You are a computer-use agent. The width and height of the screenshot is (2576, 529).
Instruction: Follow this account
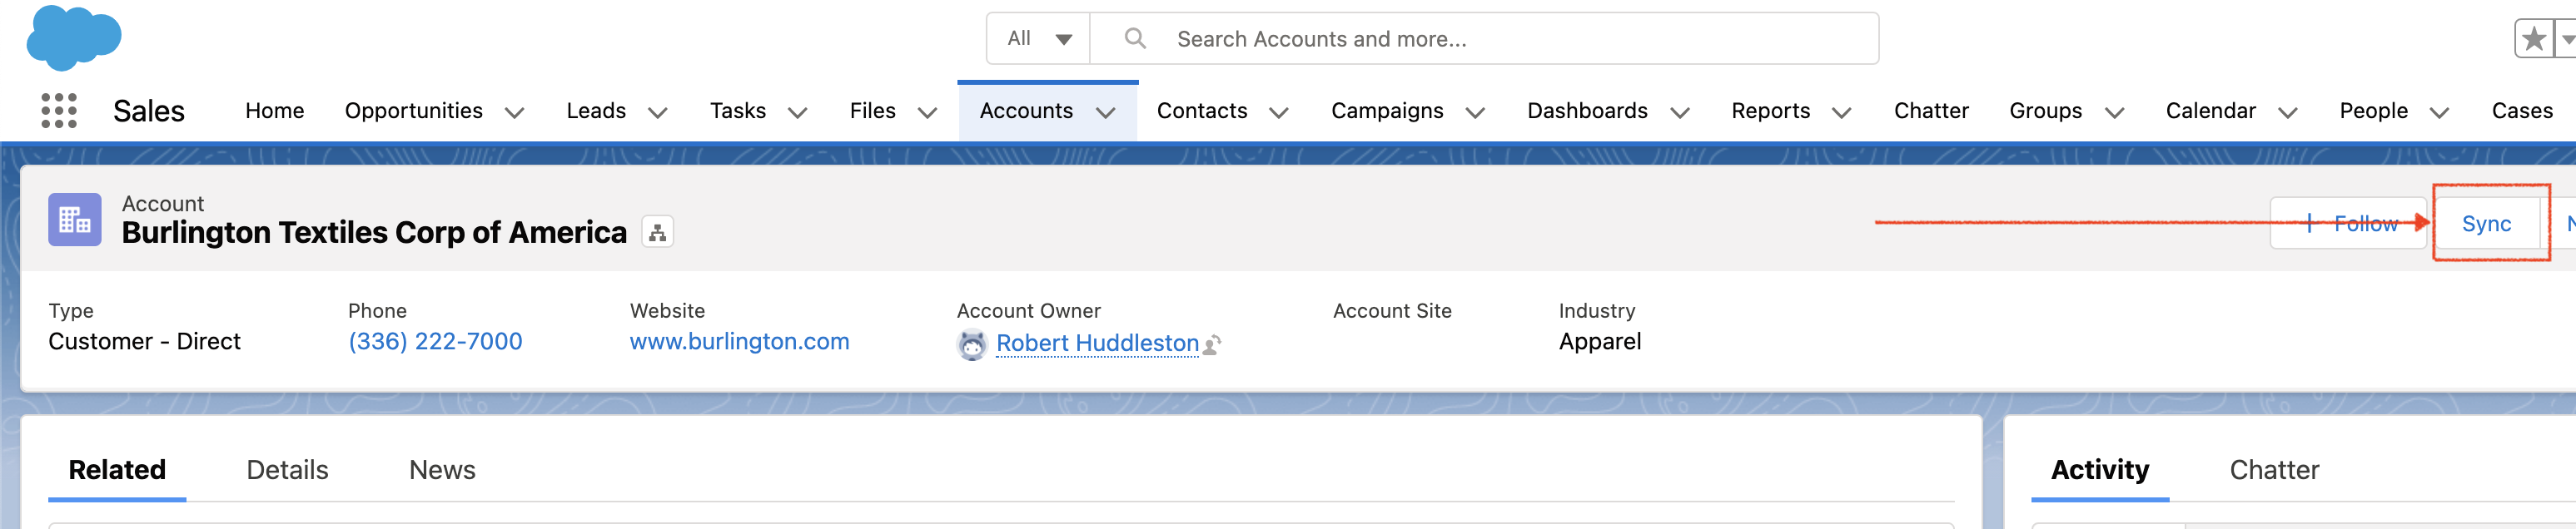click(2350, 224)
